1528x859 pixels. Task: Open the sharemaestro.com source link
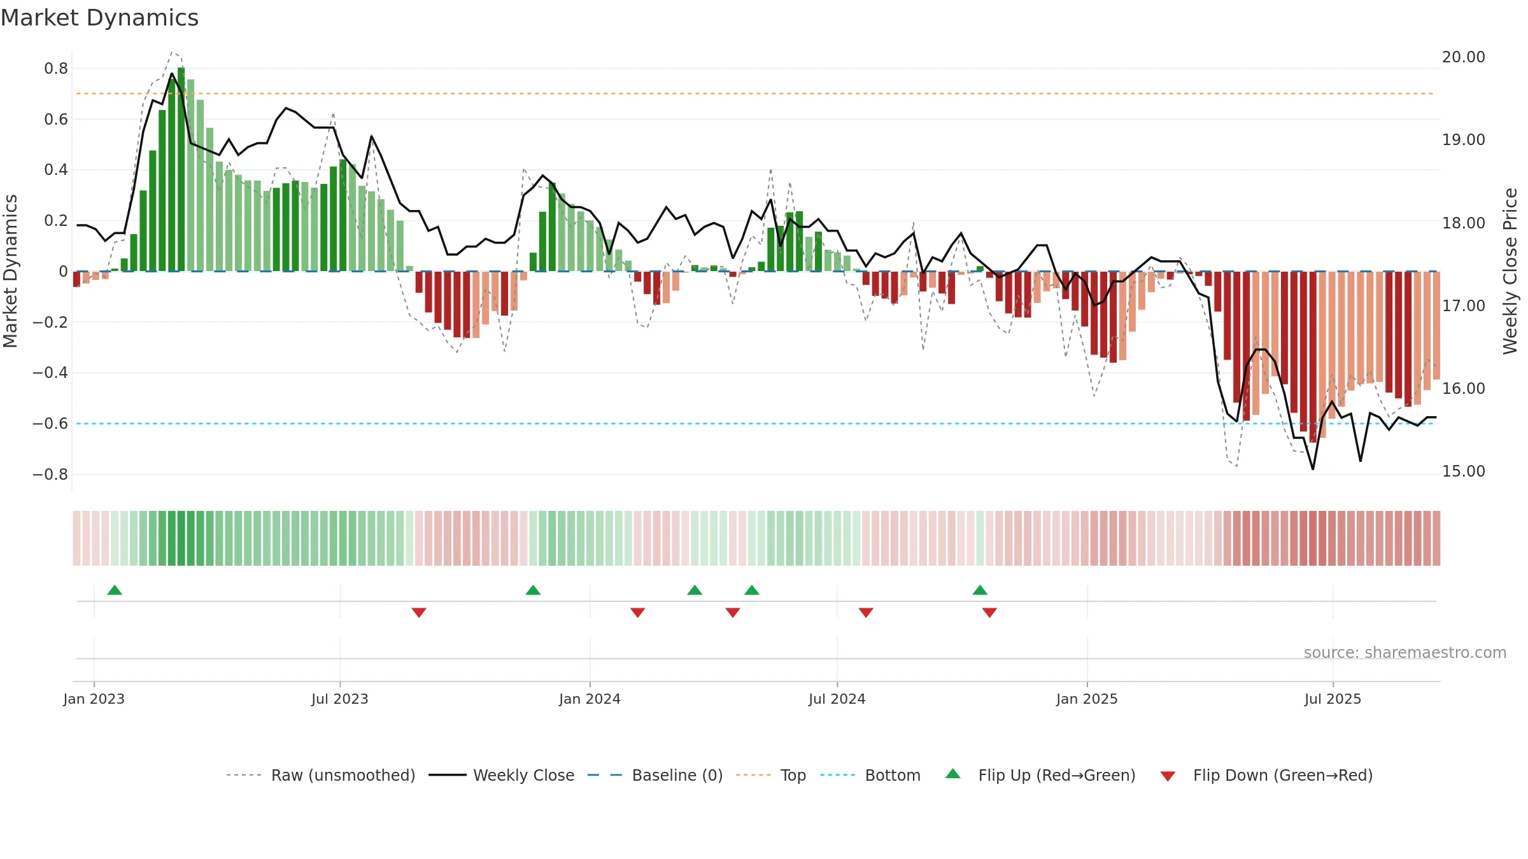[x=1405, y=653]
